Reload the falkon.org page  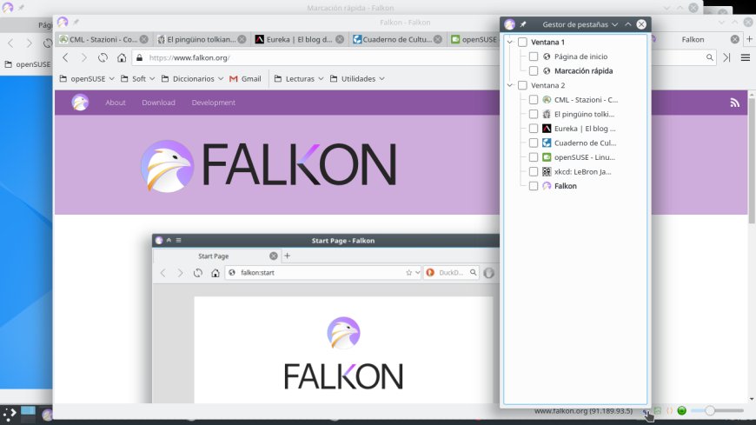point(103,58)
